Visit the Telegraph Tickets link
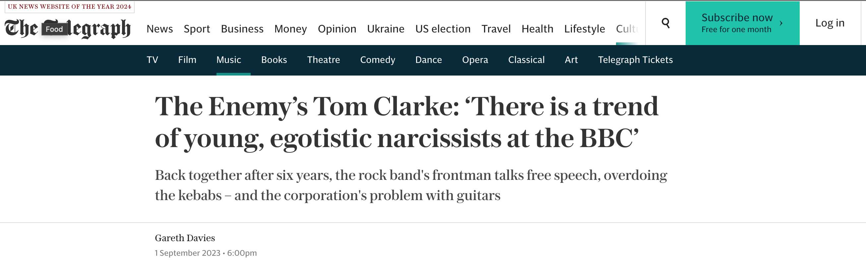The height and width of the screenshot is (267, 866). [x=635, y=60]
